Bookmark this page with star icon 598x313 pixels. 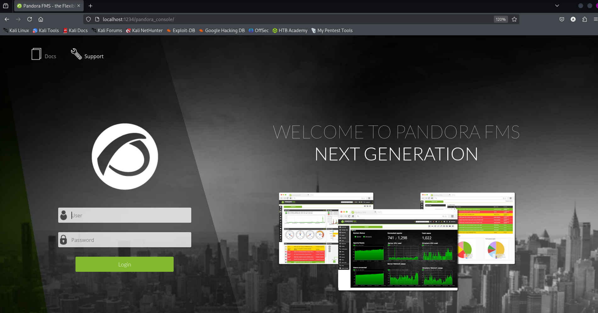point(514,19)
